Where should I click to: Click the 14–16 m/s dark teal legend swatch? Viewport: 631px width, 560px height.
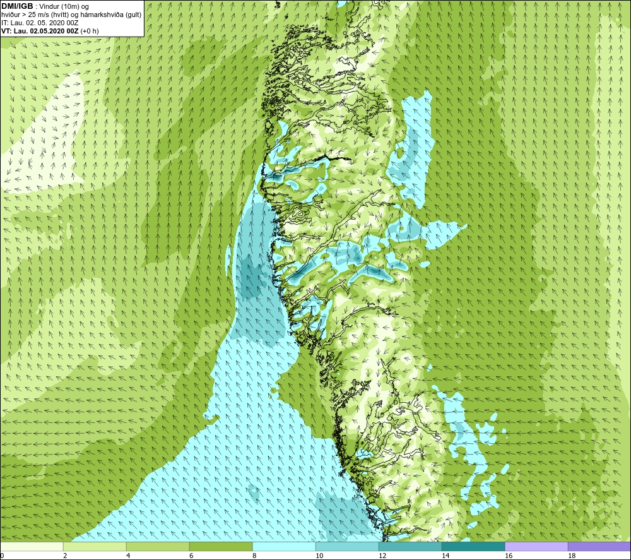473,546
